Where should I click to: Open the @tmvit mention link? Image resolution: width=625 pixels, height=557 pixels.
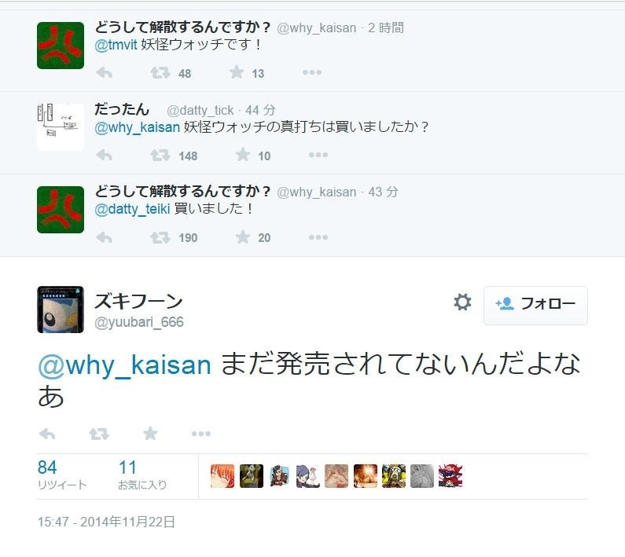pos(116,45)
